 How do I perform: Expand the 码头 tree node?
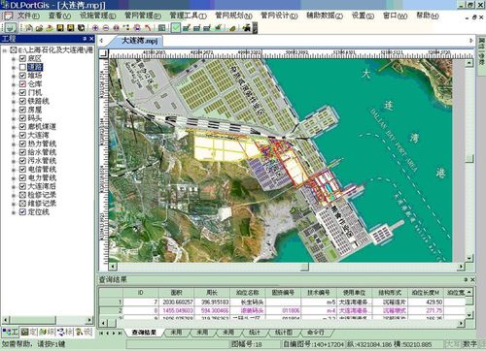click(x=14, y=118)
